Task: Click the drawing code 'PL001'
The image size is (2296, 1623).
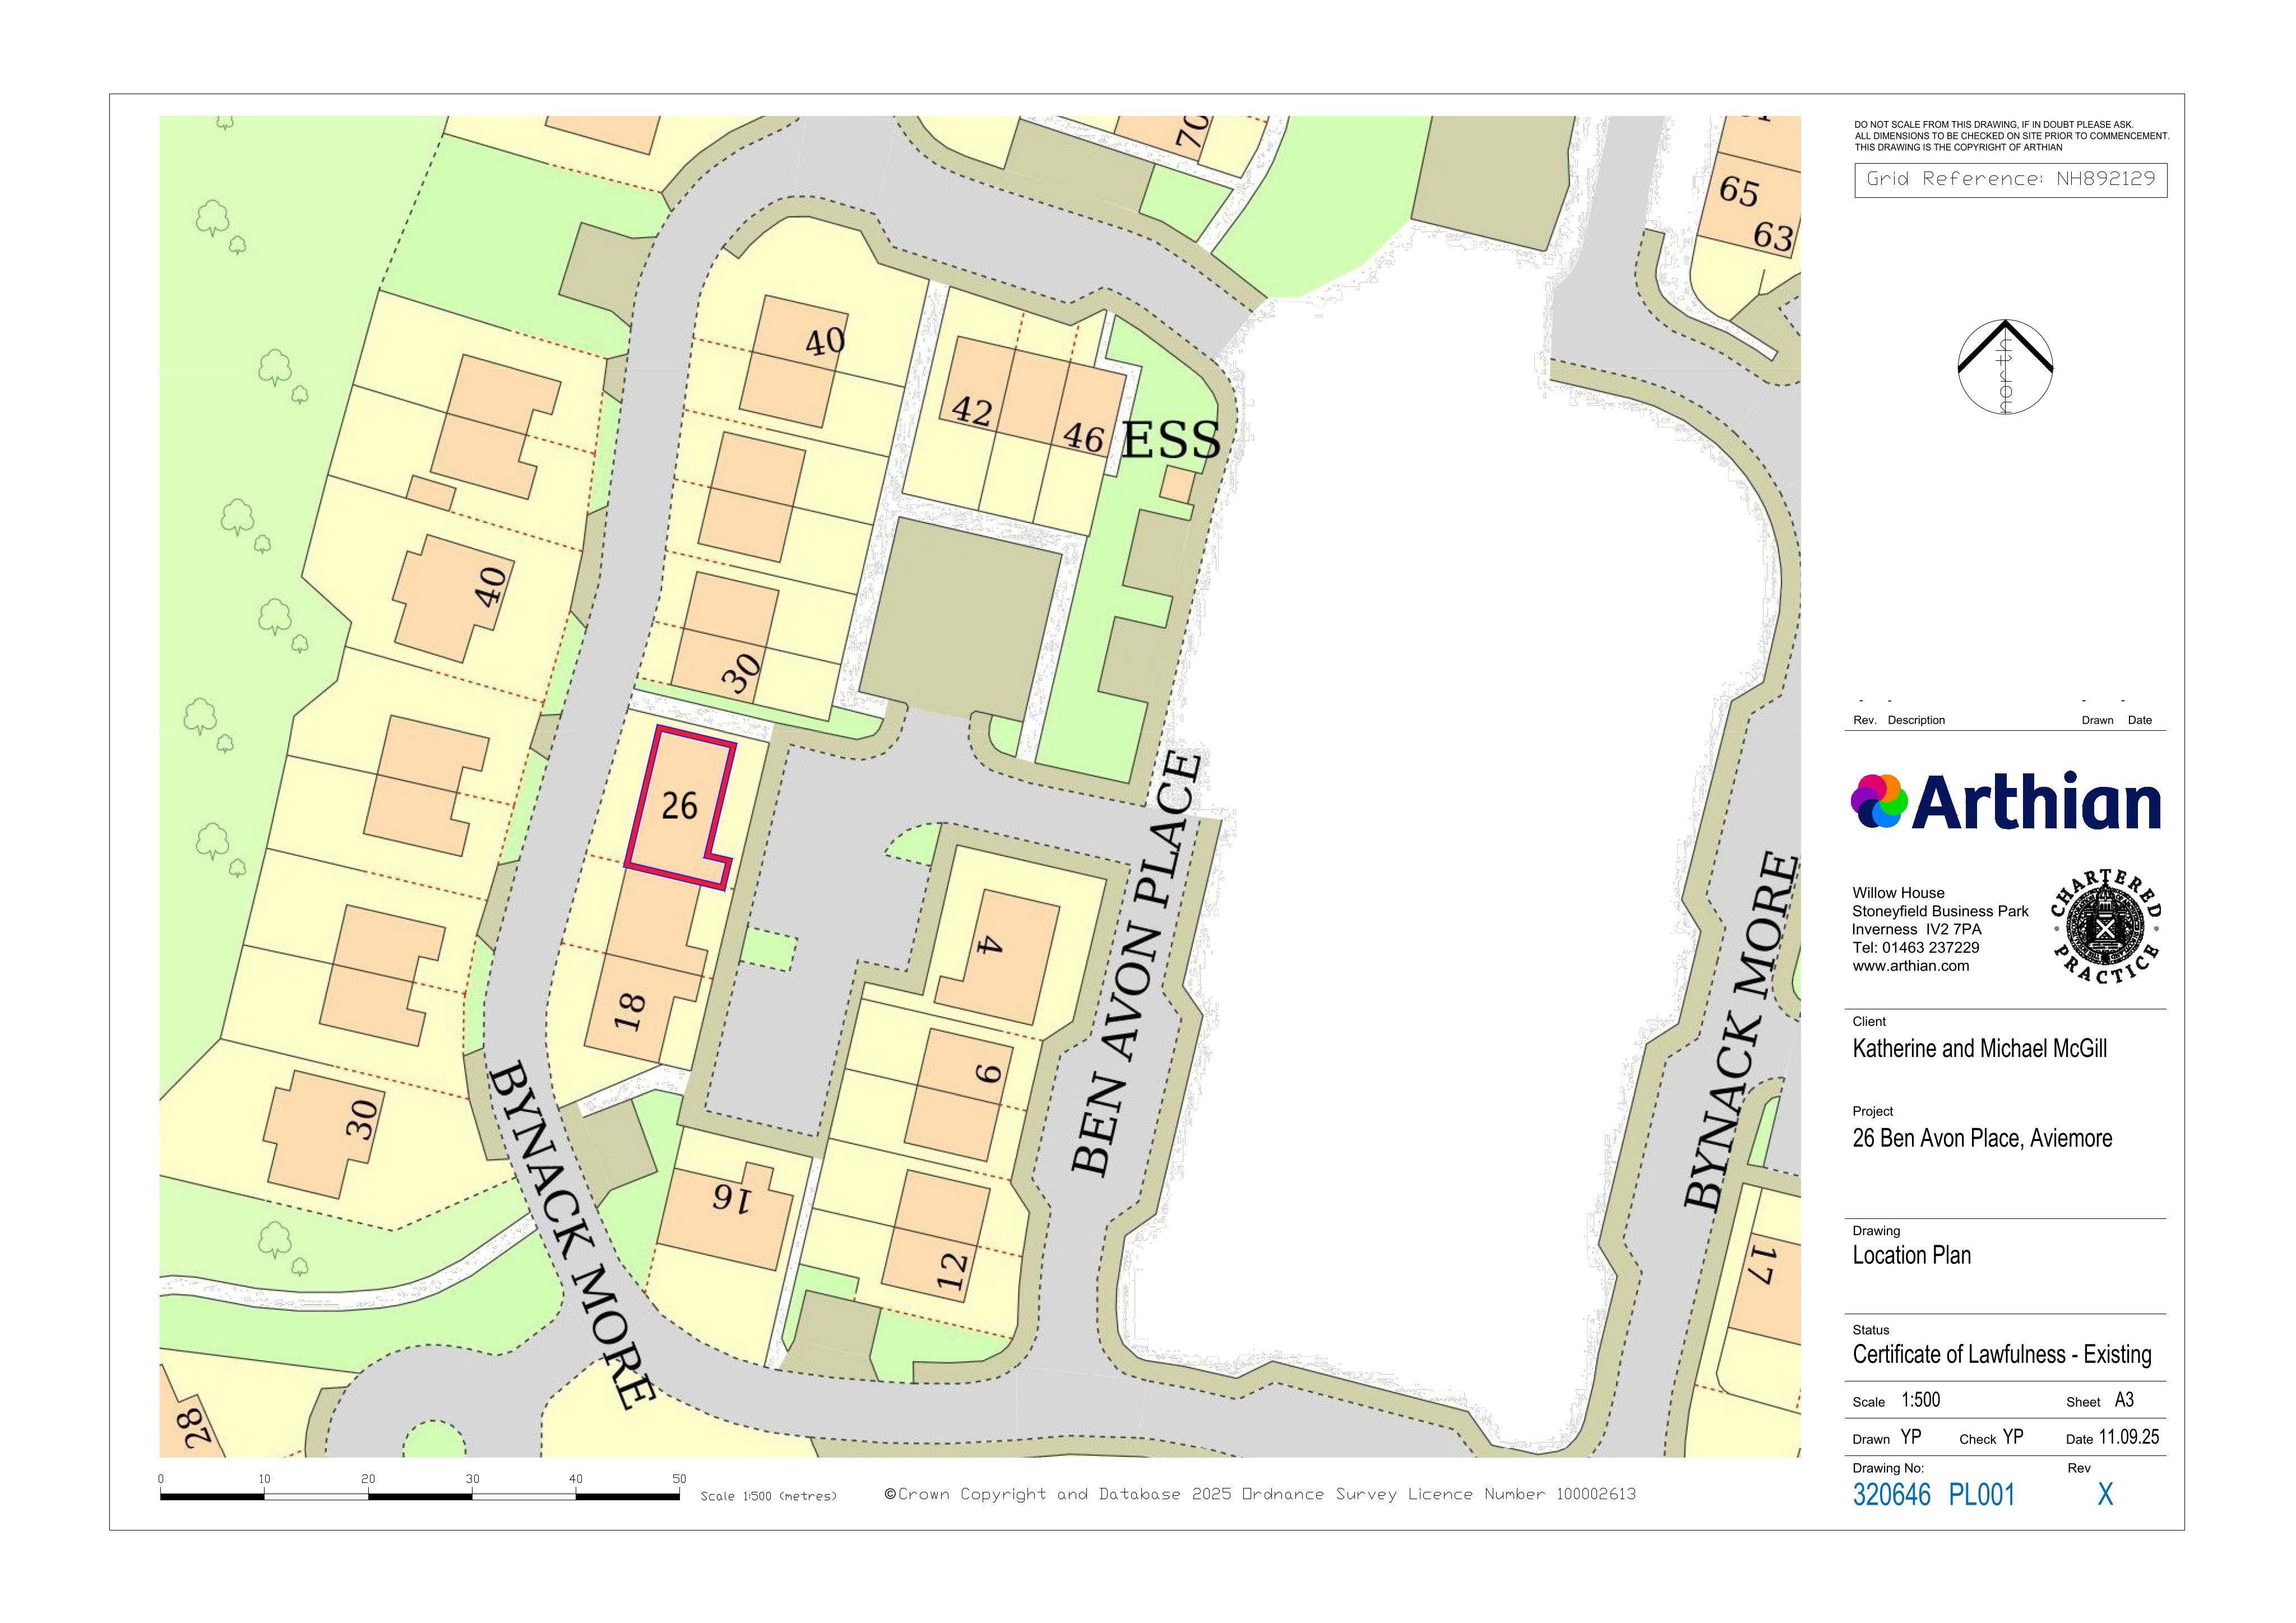Action: coord(1981,1495)
